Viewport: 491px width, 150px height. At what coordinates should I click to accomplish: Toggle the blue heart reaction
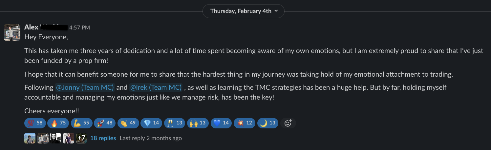point(221,123)
